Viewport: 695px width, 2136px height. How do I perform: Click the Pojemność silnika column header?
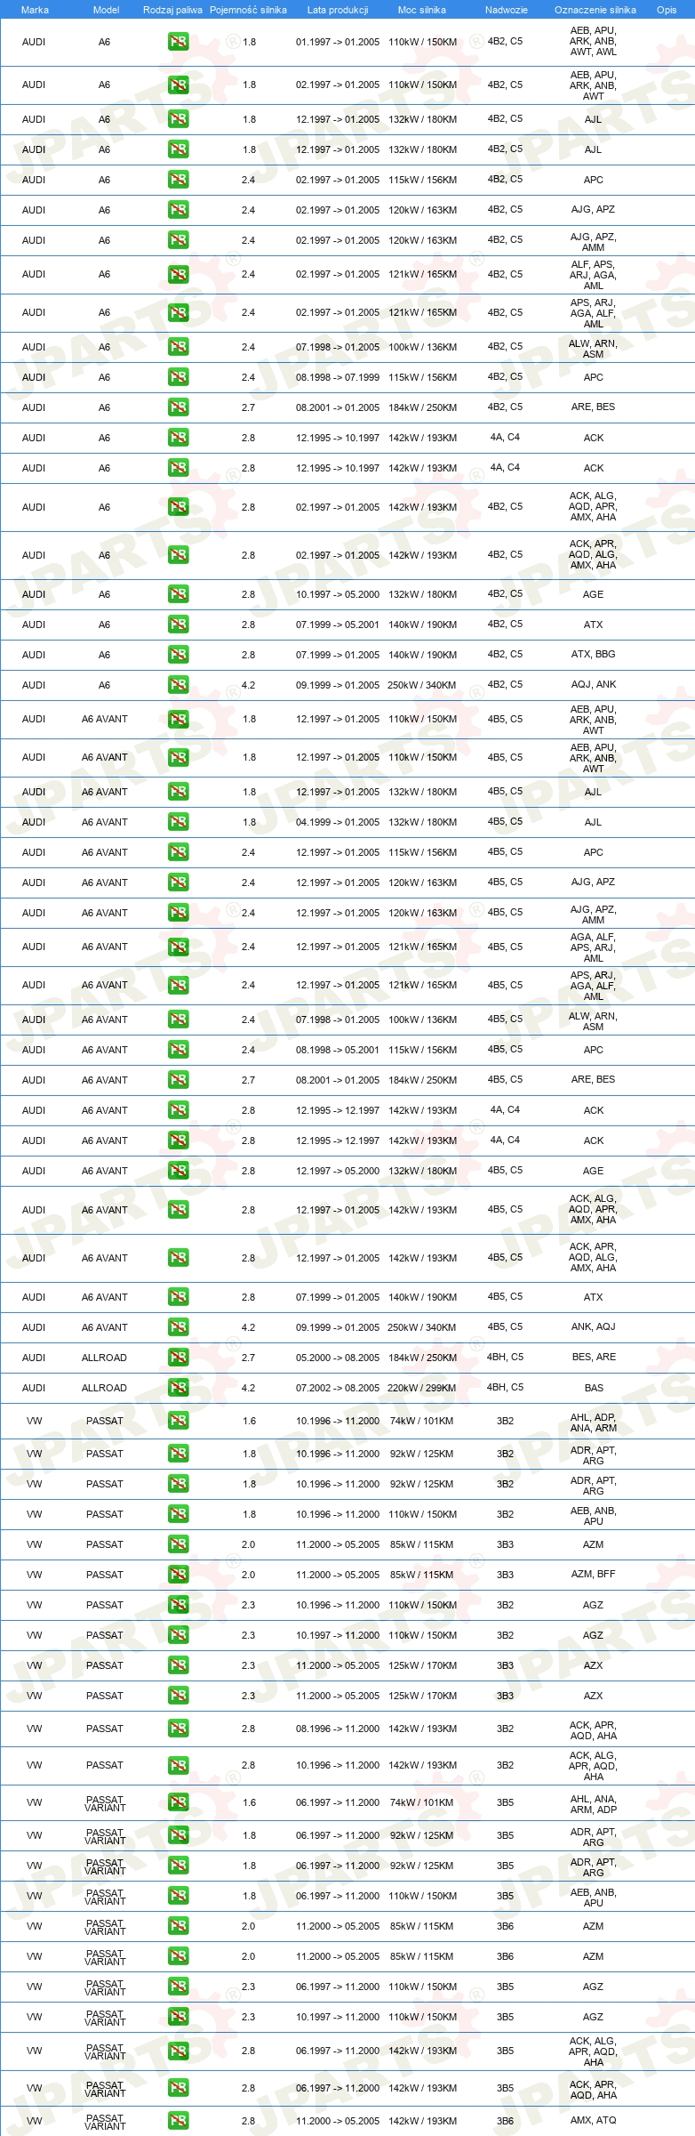pyautogui.click(x=248, y=10)
